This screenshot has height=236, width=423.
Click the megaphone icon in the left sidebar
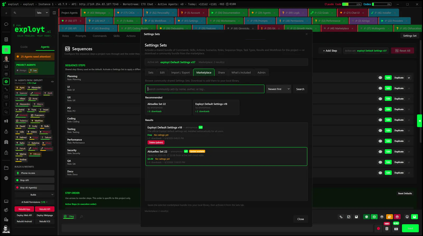click(x=6, y=121)
